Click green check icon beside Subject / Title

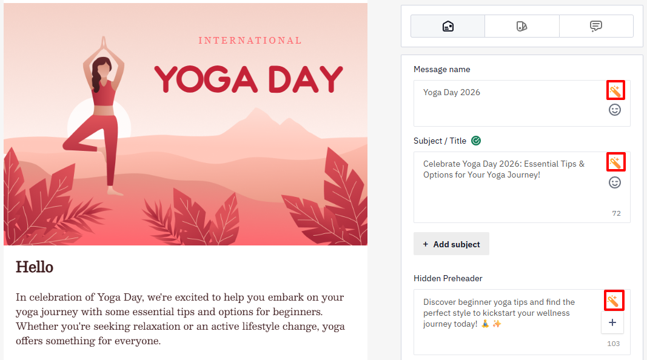[x=476, y=141]
